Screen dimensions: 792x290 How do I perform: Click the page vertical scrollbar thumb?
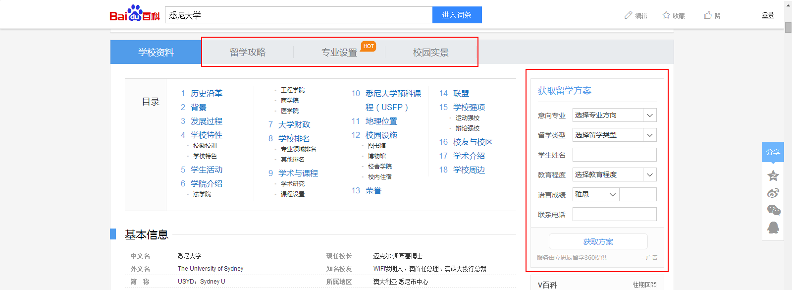tap(788, 27)
